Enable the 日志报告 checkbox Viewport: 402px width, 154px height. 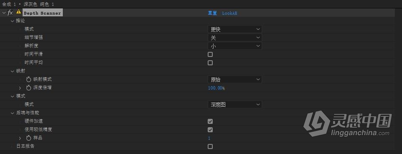pos(210,146)
